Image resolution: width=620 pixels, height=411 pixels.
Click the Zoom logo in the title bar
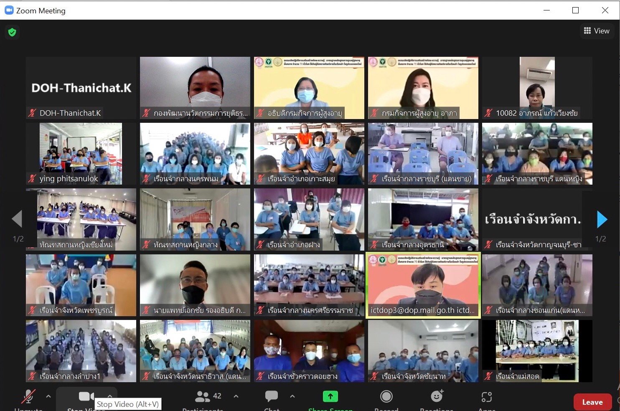[x=9, y=10]
